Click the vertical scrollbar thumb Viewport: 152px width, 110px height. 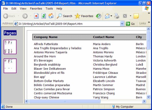click(148, 40)
